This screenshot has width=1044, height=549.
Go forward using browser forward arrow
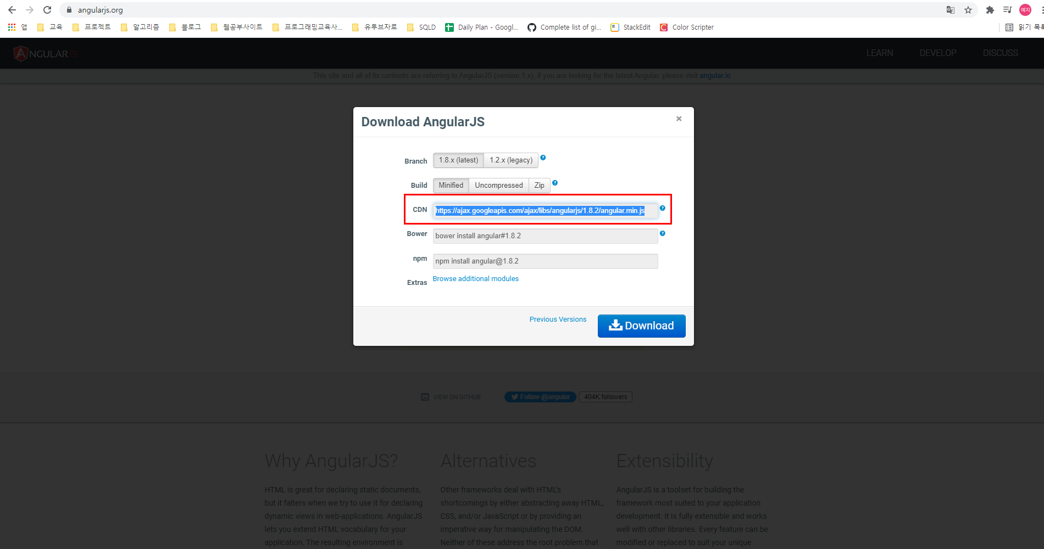(30, 10)
